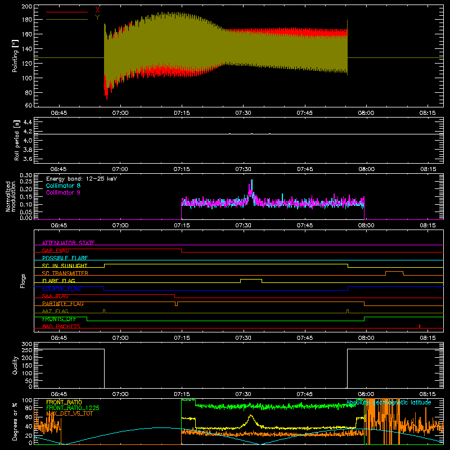Click the 07:30 time label under Roll period plot
The height and width of the screenshot is (450, 450).
(x=243, y=169)
